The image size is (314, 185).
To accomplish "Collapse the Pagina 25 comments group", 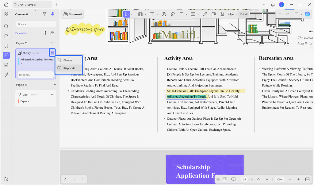I will click(x=55, y=43).
